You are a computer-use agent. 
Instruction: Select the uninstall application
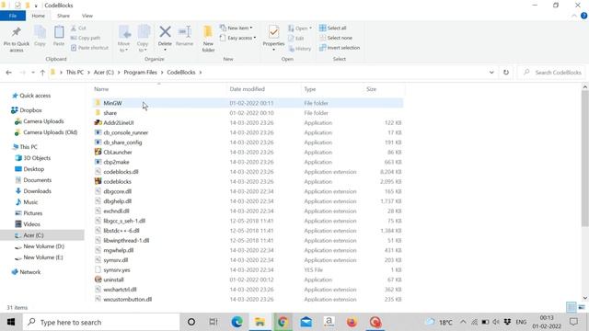(x=248, y=280)
